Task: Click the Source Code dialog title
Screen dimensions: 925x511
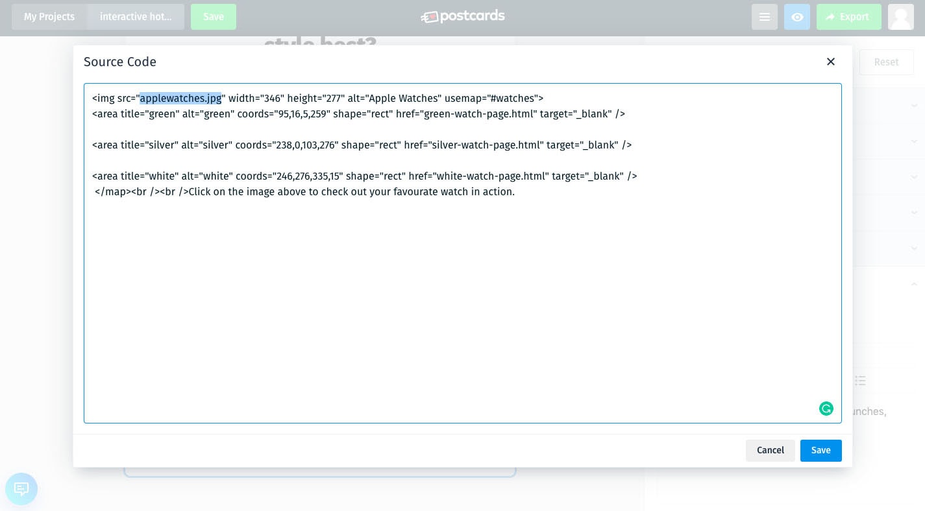Action: [x=120, y=62]
